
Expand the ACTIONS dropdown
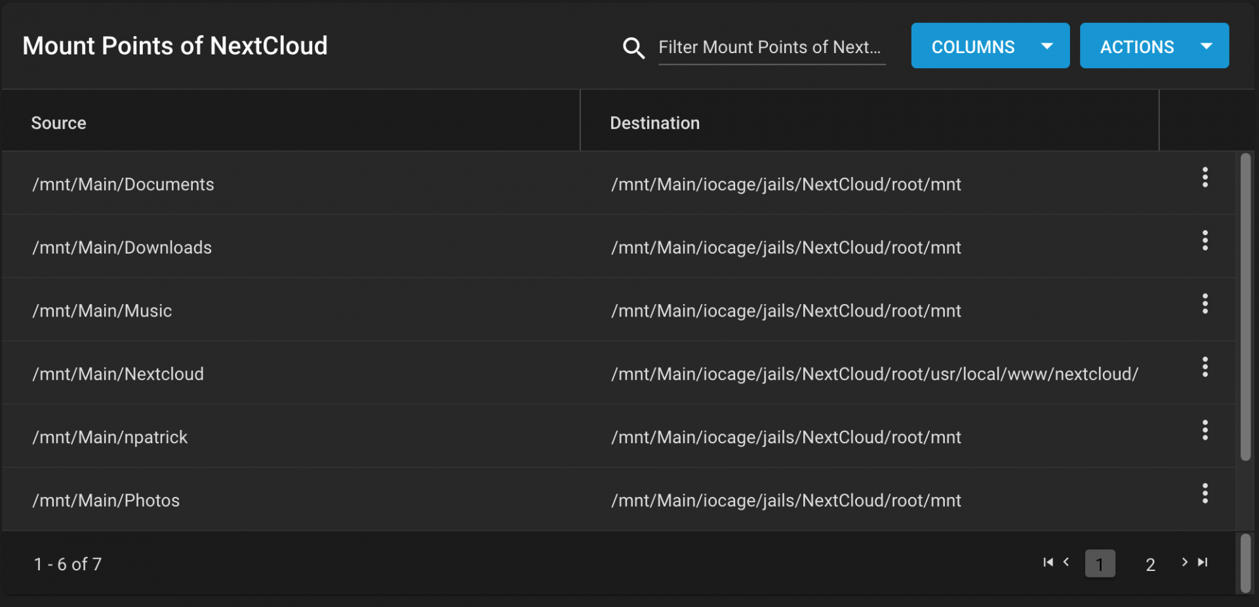(x=1154, y=46)
